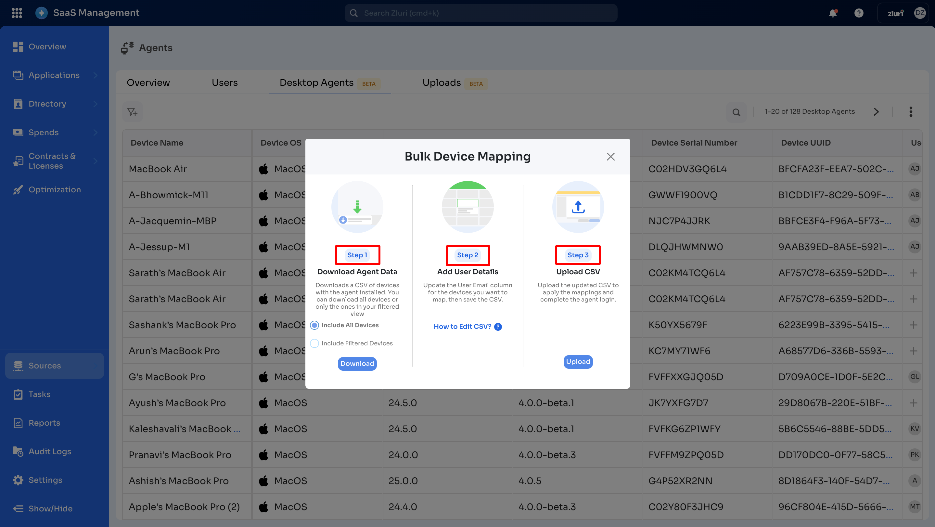Expand the Spends sidebar submenu
Image resolution: width=935 pixels, height=527 pixels.
[x=96, y=133]
